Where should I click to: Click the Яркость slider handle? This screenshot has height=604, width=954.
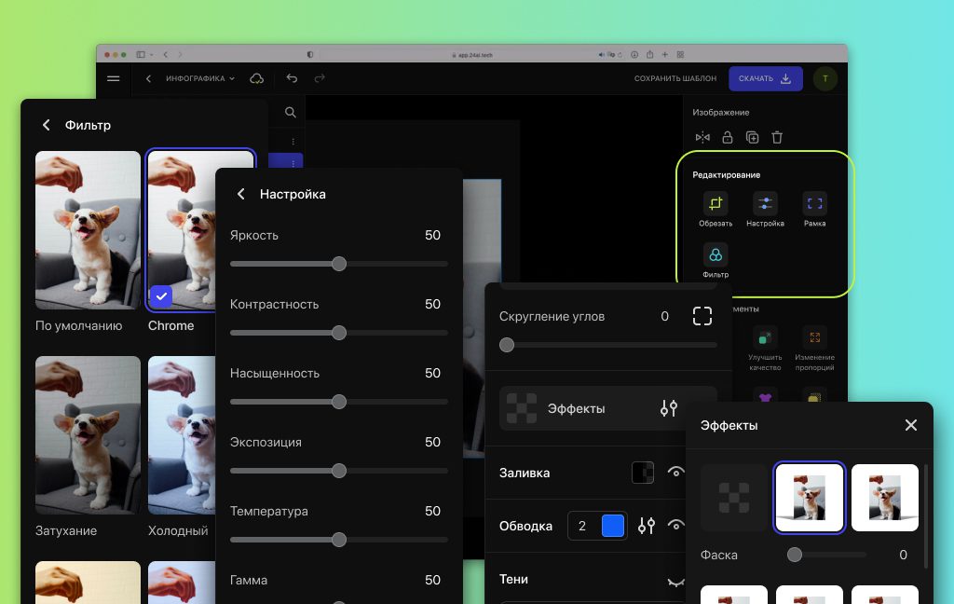point(339,264)
